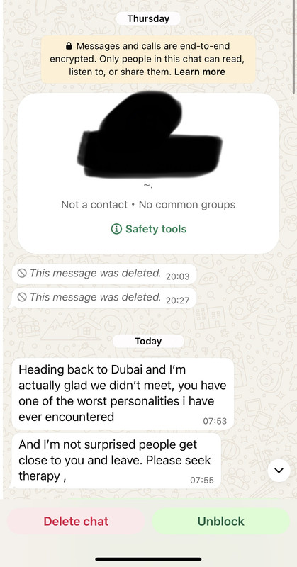
Task: Click the lock icon in encryption notice
Action: pyautogui.click(x=69, y=46)
